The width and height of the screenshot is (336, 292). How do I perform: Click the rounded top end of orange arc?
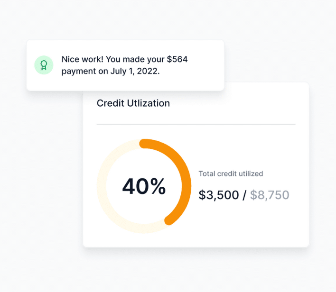click(144, 144)
